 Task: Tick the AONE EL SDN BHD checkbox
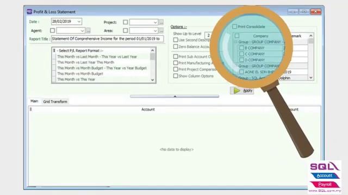point(241,72)
